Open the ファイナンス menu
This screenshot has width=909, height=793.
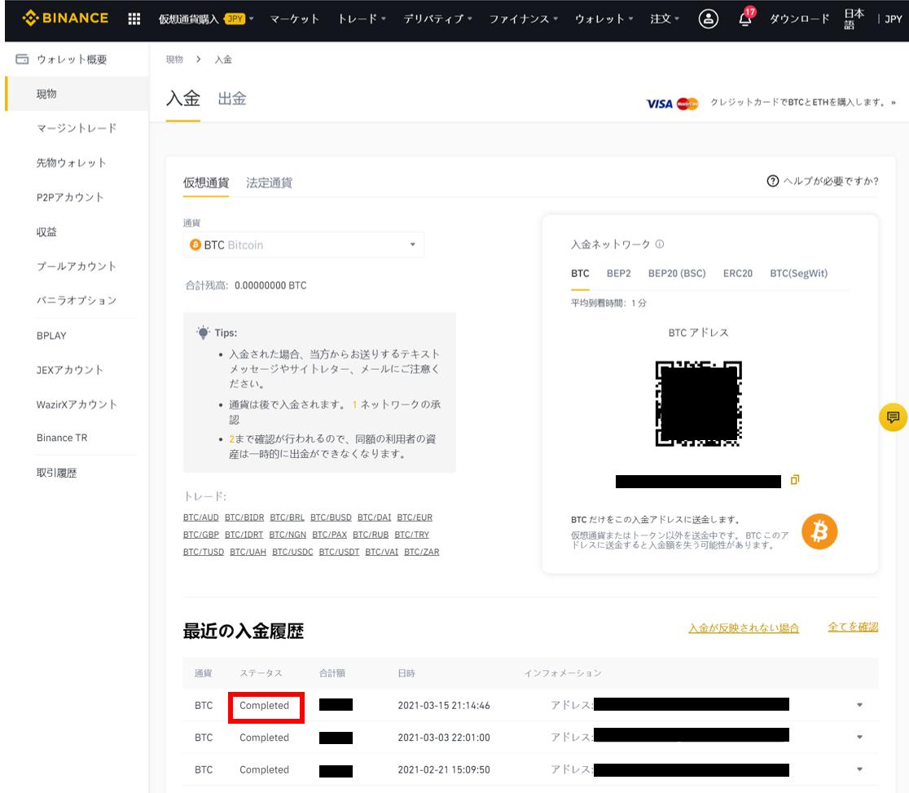[524, 19]
